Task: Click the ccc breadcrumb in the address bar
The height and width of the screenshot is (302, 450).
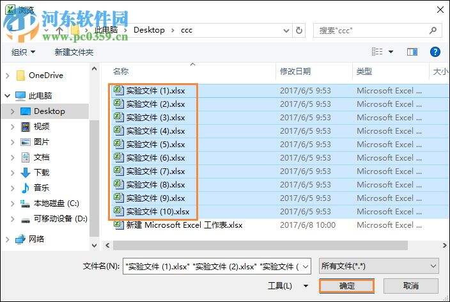Action: tap(187, 30)
